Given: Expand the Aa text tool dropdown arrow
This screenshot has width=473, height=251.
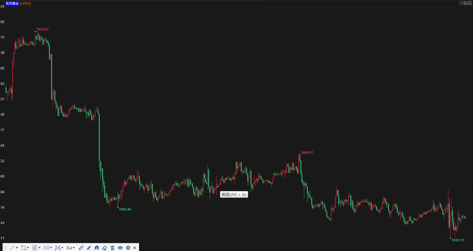Looking at the screenshot, I should click(74, 248).
